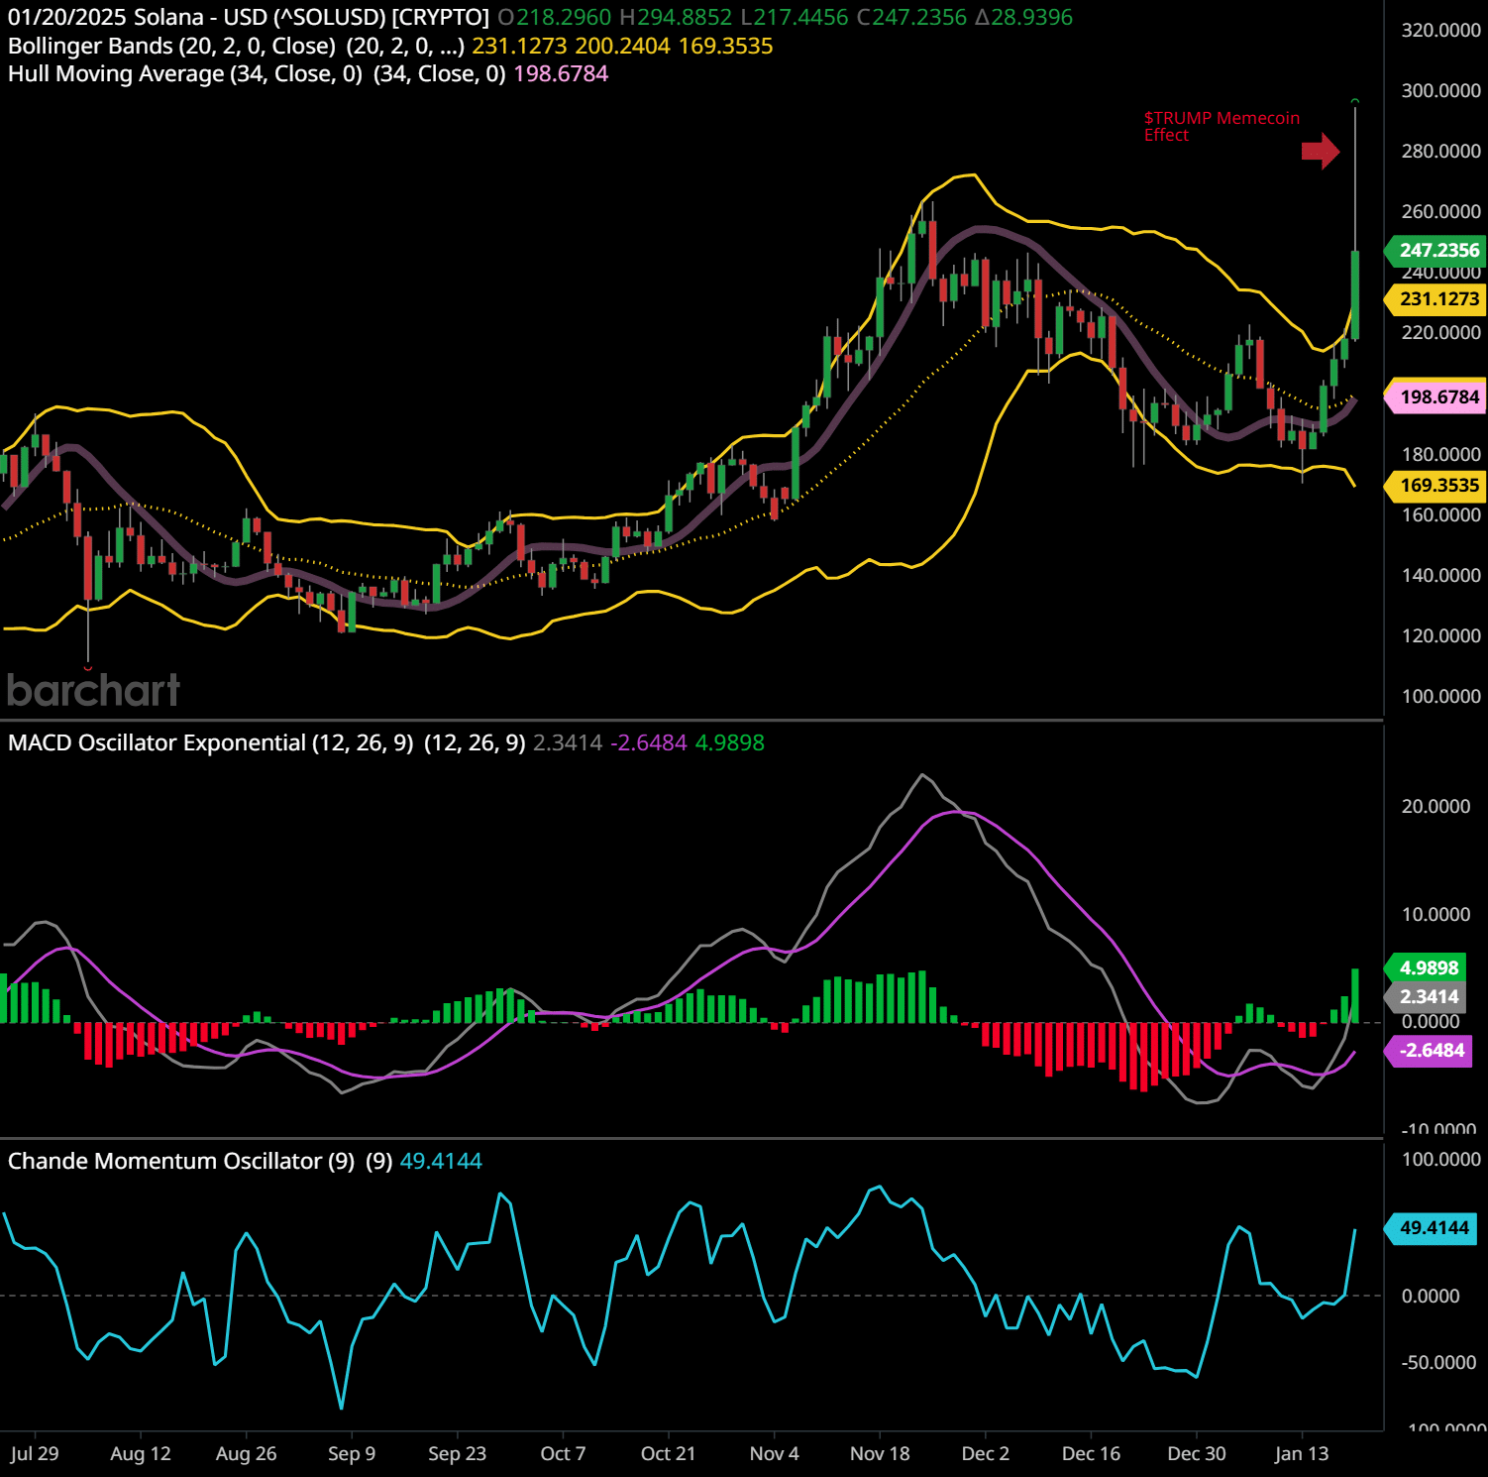
Task: Click the Dec 30 date label
Action: [1197, 1453]
